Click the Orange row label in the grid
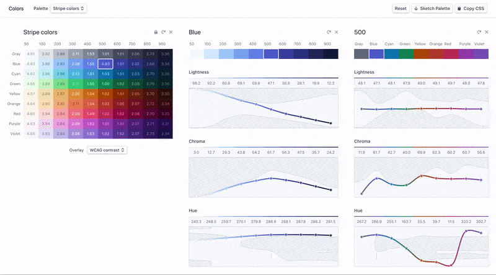Image resolution: width=496 pixels, height=275 pixels. coord(14,104)
